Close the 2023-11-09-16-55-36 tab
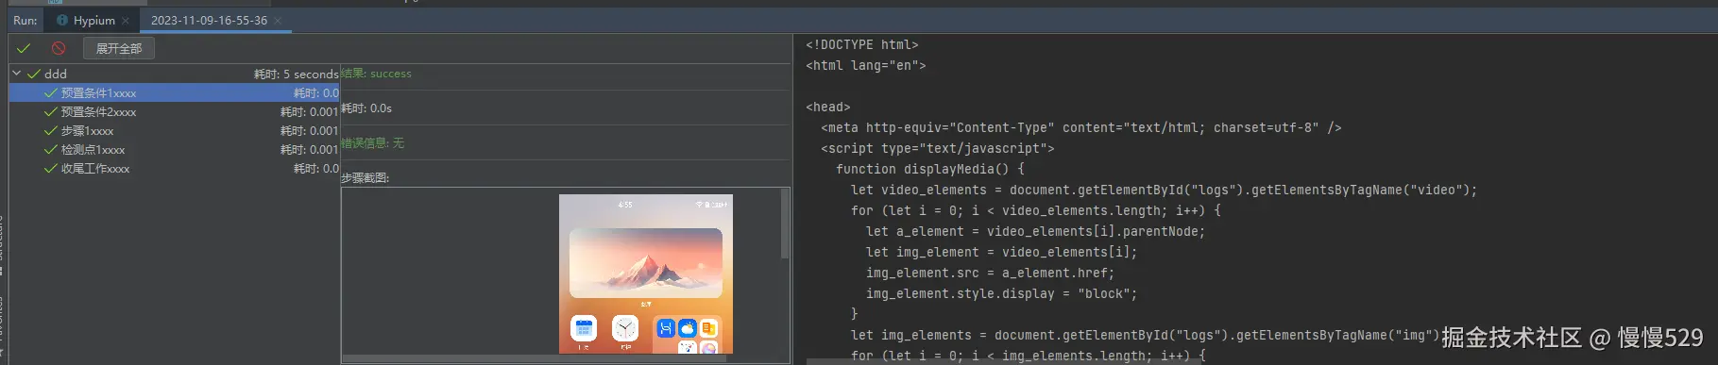This screenshot has height=365, width=1718. point(278,20)
